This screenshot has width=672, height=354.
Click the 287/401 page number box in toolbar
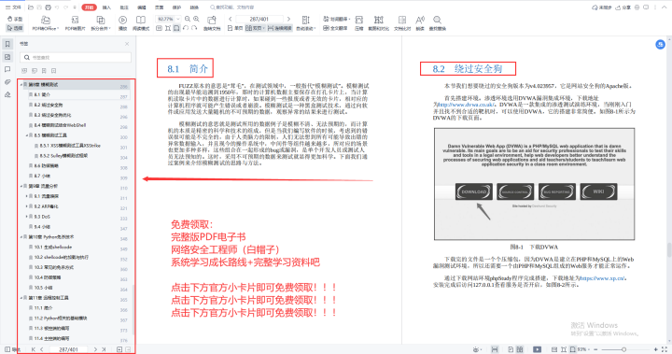click(259, 19)
